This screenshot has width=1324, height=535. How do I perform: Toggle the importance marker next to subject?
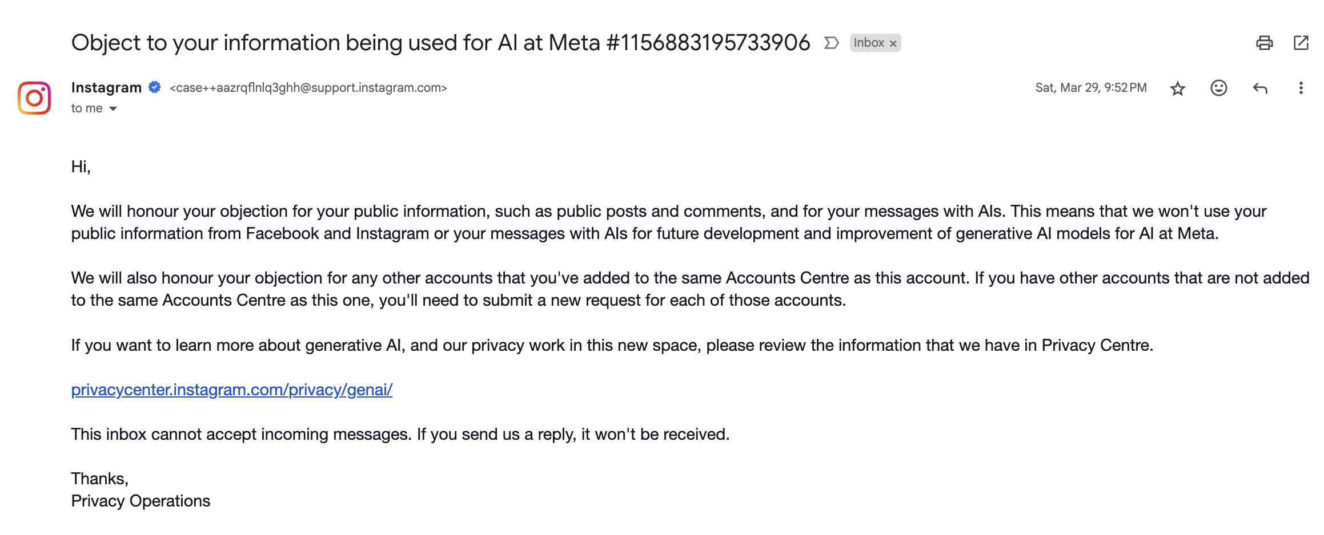(831, 43)
